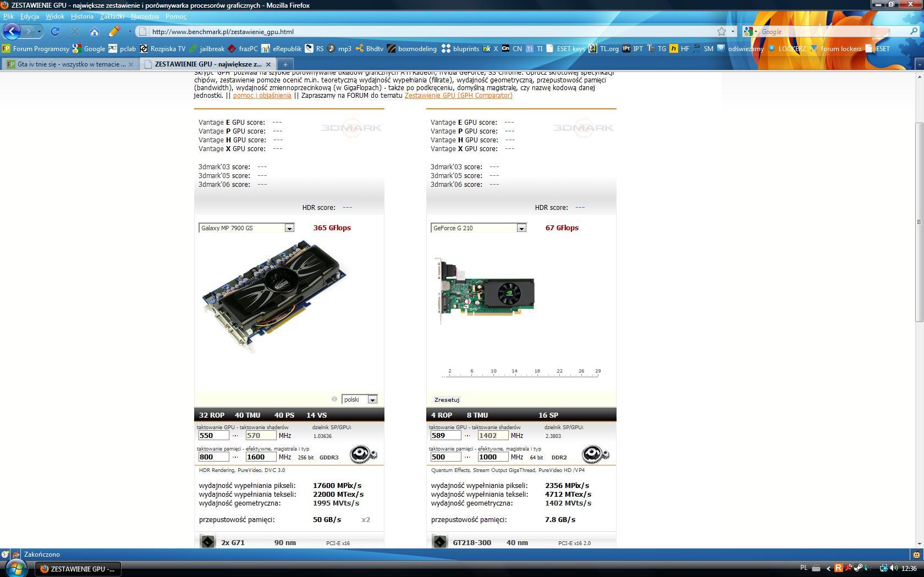924x577 pixels.
Task: Open the GeForce G 210 card dropdown
Action: click(x=479, y=228)
